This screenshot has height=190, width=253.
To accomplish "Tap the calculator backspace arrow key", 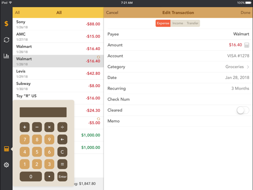I will 62,140.
